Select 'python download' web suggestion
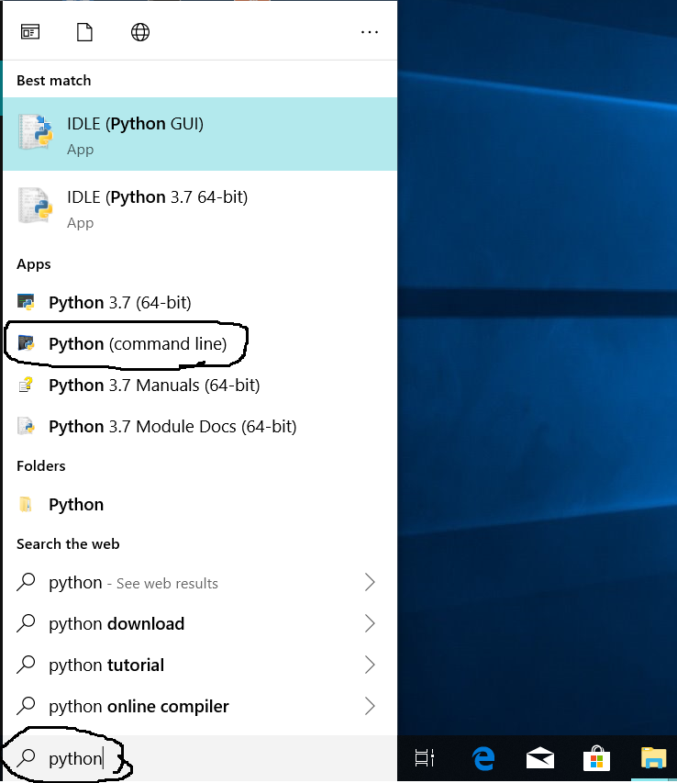The width and height of the screenshot is (677, 783). [200, 623]
